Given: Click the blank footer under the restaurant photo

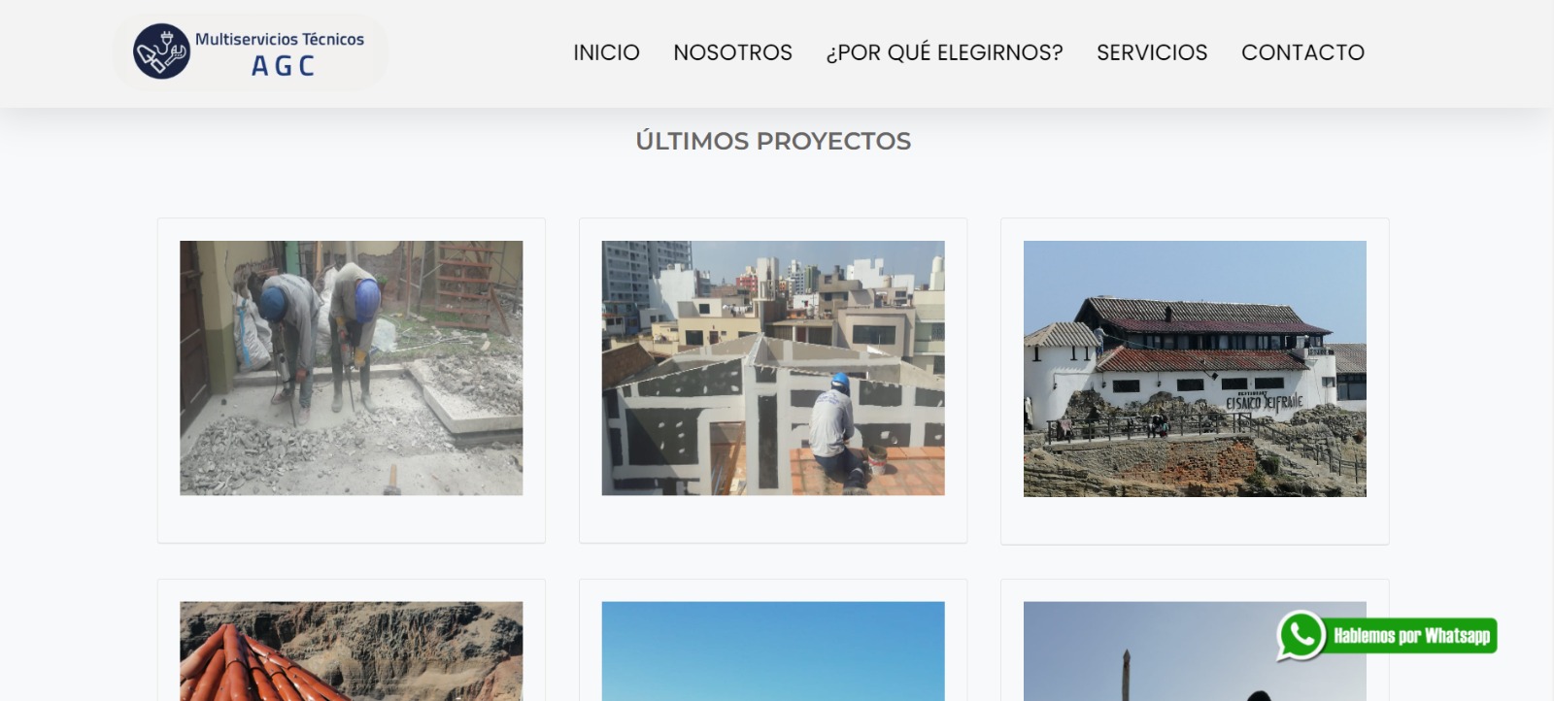Looking at the screenshot, I should coord(1194,520).
